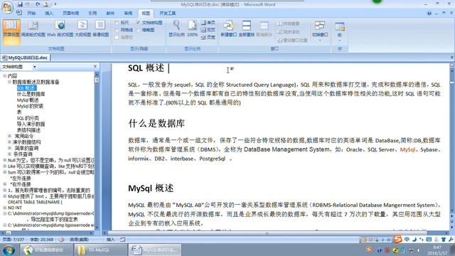Open the Insert (插入) ribbon tab

[x=49, y=13]
